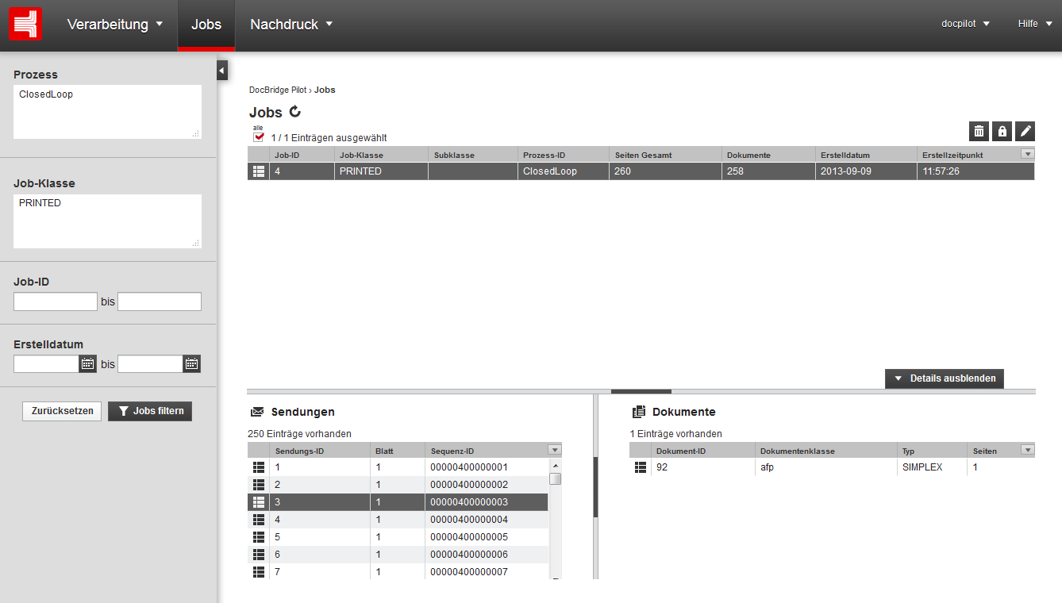Click the red company logo
Screen dimensions: 1062x603
[x=25, y=24]
